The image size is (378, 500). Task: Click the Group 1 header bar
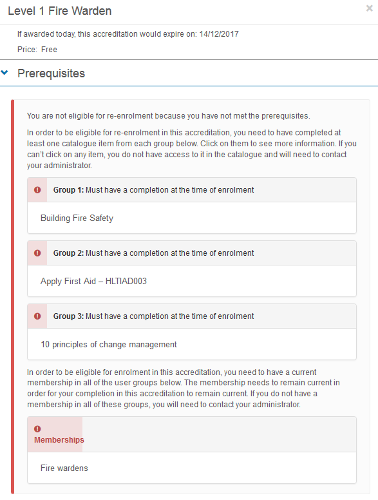pyautogui.click(x=192, y=190)
